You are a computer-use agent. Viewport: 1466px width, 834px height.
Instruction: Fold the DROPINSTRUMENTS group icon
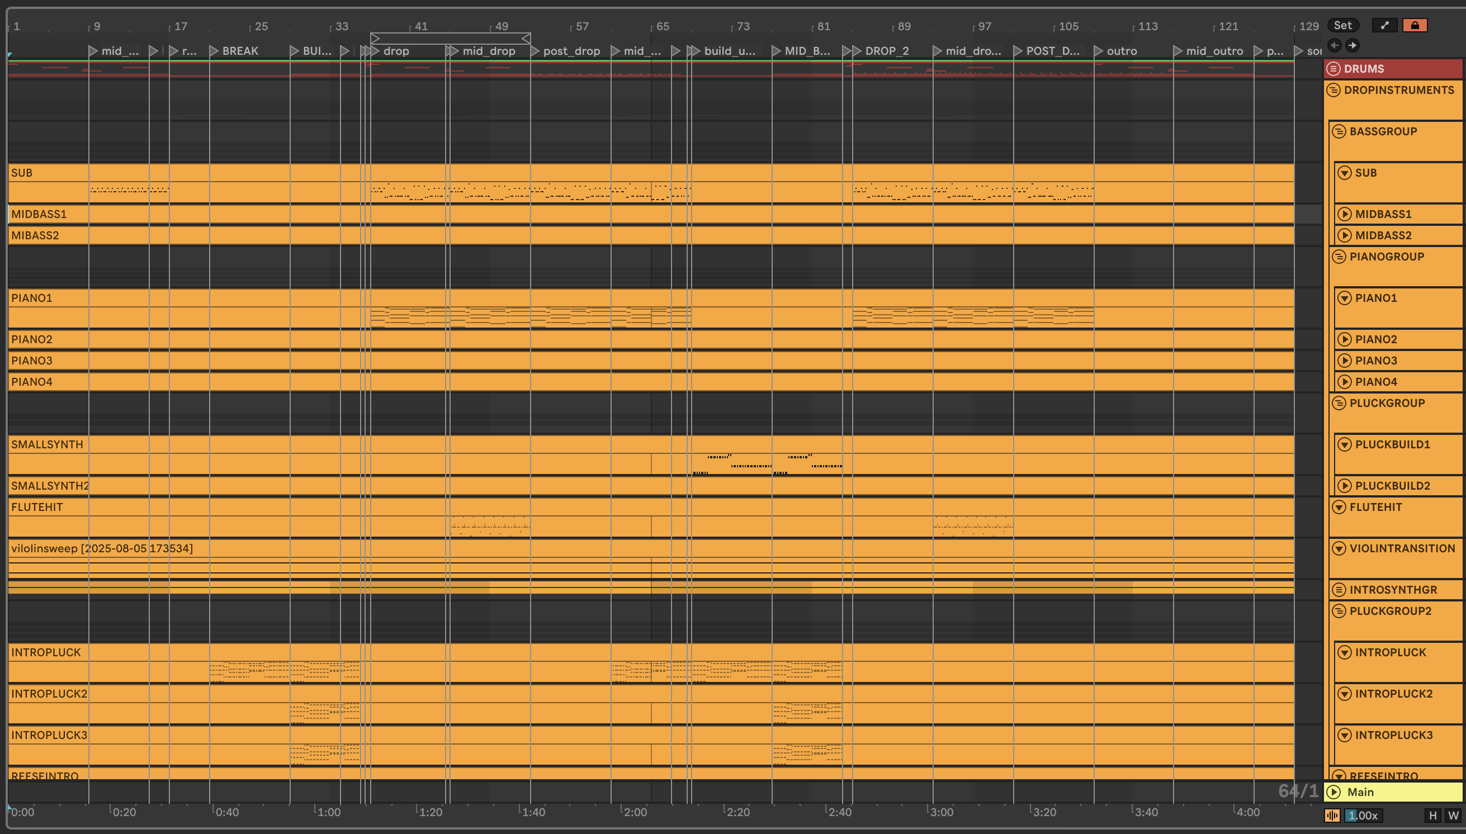click(x=1333, y=90)
